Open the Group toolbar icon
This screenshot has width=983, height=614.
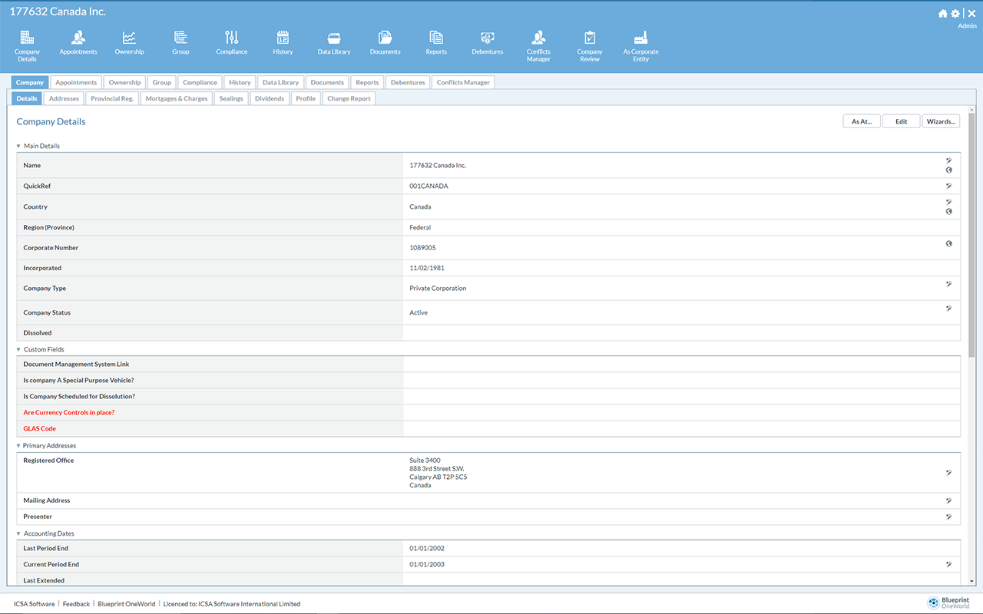(180, 43)
